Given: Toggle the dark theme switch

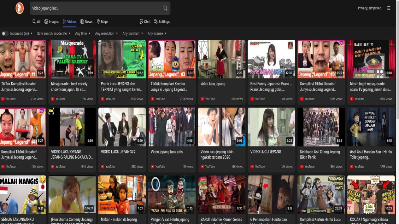Looking at the screenshot, I should (5, 33).
